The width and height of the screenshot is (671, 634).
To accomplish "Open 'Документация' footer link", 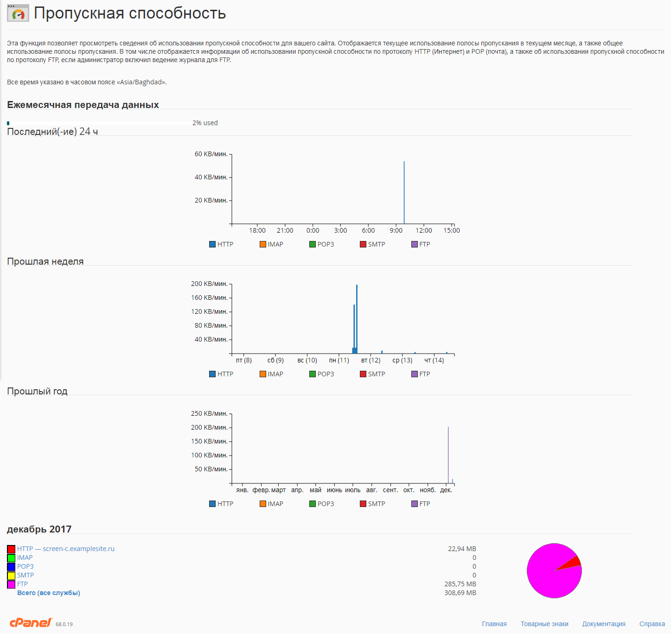I will (x=604, y=624).
